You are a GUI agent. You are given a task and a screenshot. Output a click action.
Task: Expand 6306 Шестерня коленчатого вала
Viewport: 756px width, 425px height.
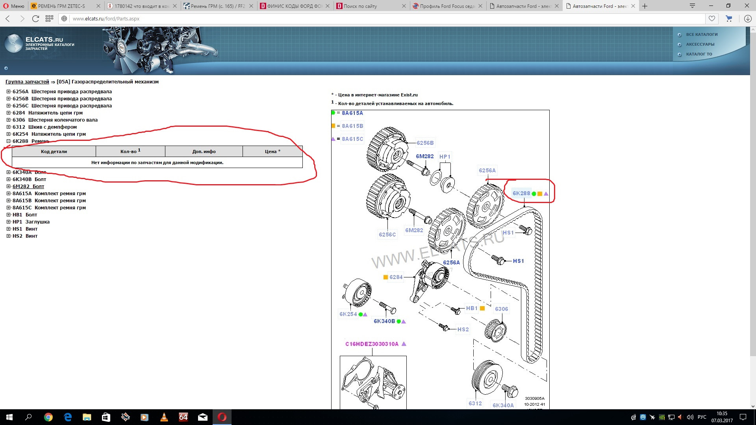9,120
